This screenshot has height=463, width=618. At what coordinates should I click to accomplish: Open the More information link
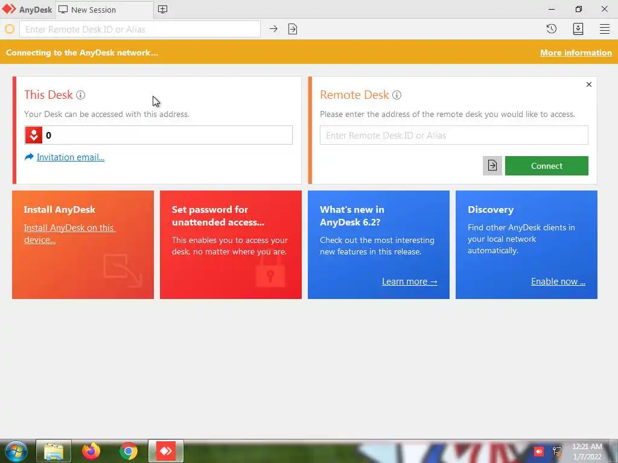click(x=576, y=53)
